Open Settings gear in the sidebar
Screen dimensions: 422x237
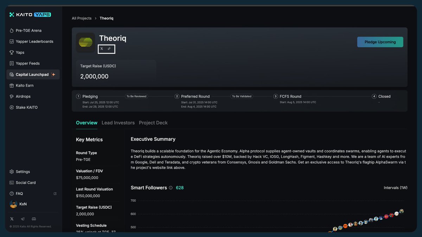(33, 172)
